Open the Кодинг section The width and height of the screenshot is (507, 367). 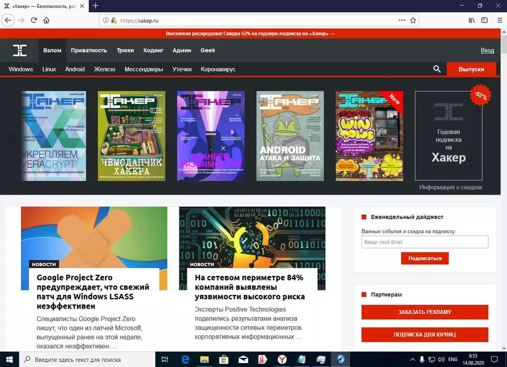[153, 50]
